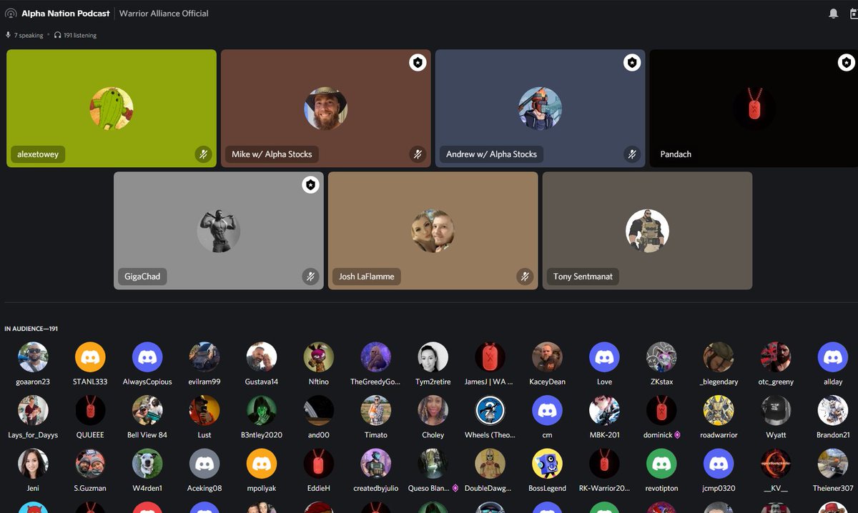Image resolution: width=858 pixels, height=513 pixels.
Task: Click Josh LaFlamme's speaker avatar
Action: click(433, 230)
